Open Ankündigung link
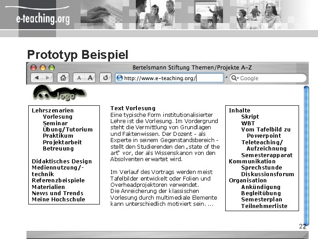This screenshot has height=239, width=318. click(261, 187)
